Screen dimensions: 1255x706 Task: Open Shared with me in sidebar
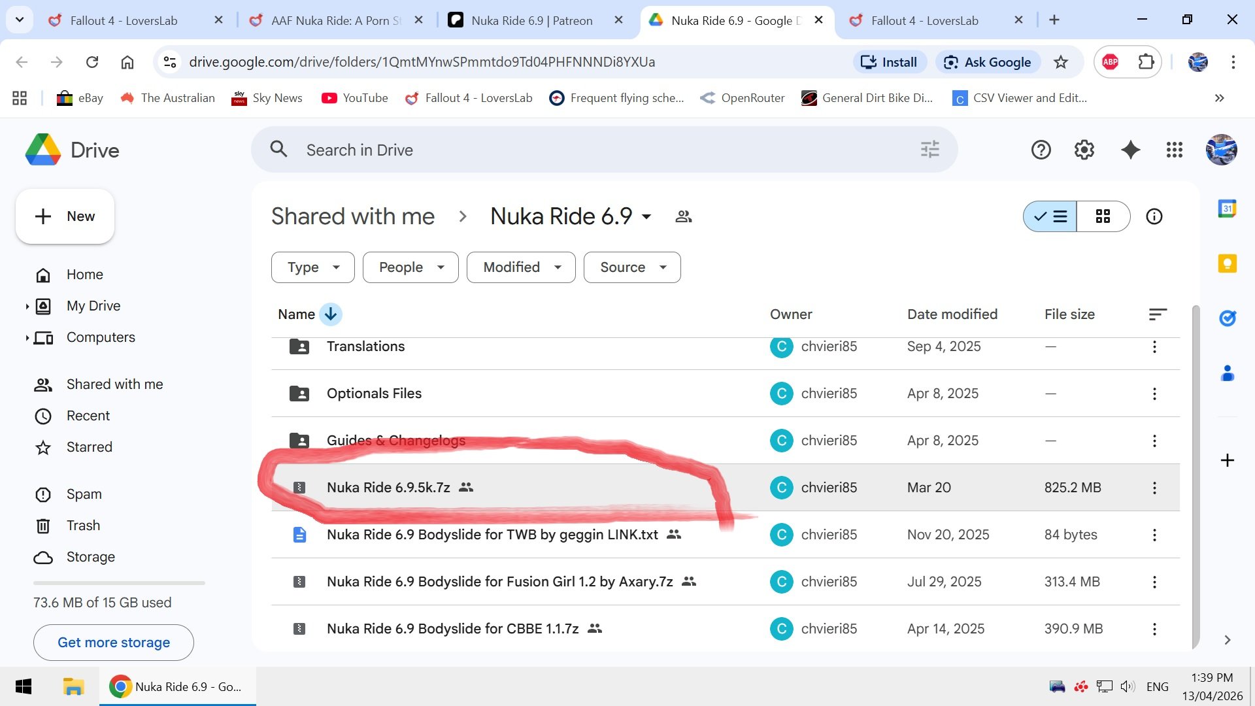click(x=98, y=384)
